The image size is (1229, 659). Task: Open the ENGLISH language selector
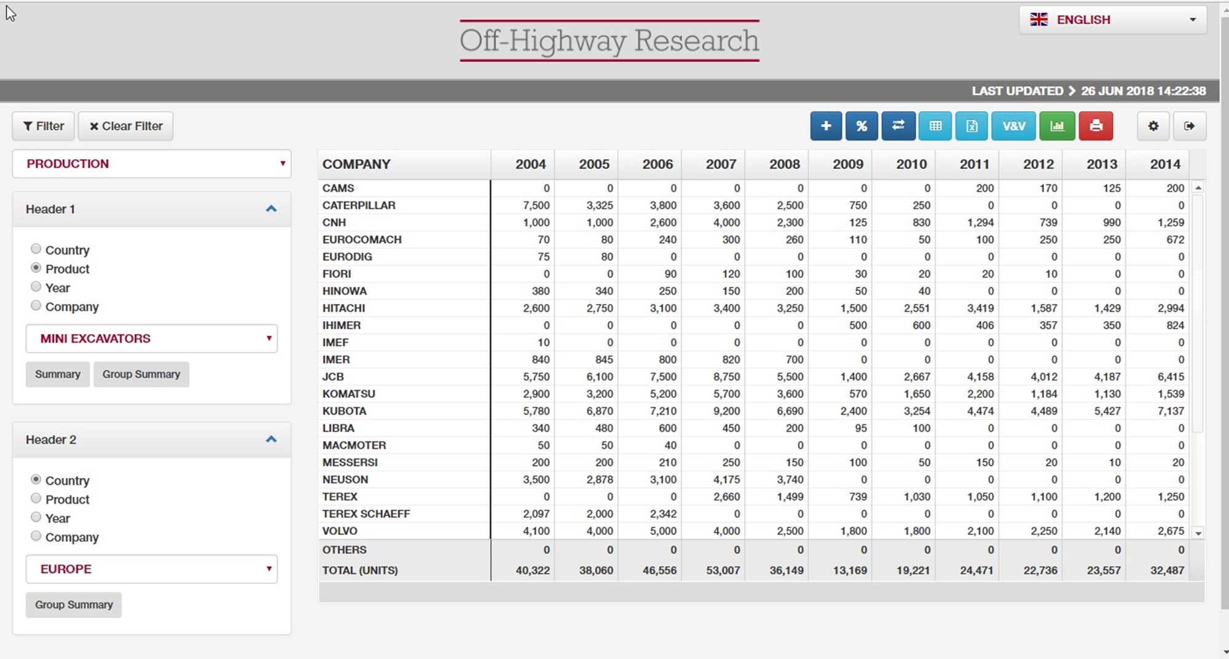coord(1112,20)
